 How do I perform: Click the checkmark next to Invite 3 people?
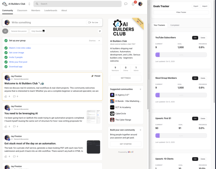(x=6, y=57)
